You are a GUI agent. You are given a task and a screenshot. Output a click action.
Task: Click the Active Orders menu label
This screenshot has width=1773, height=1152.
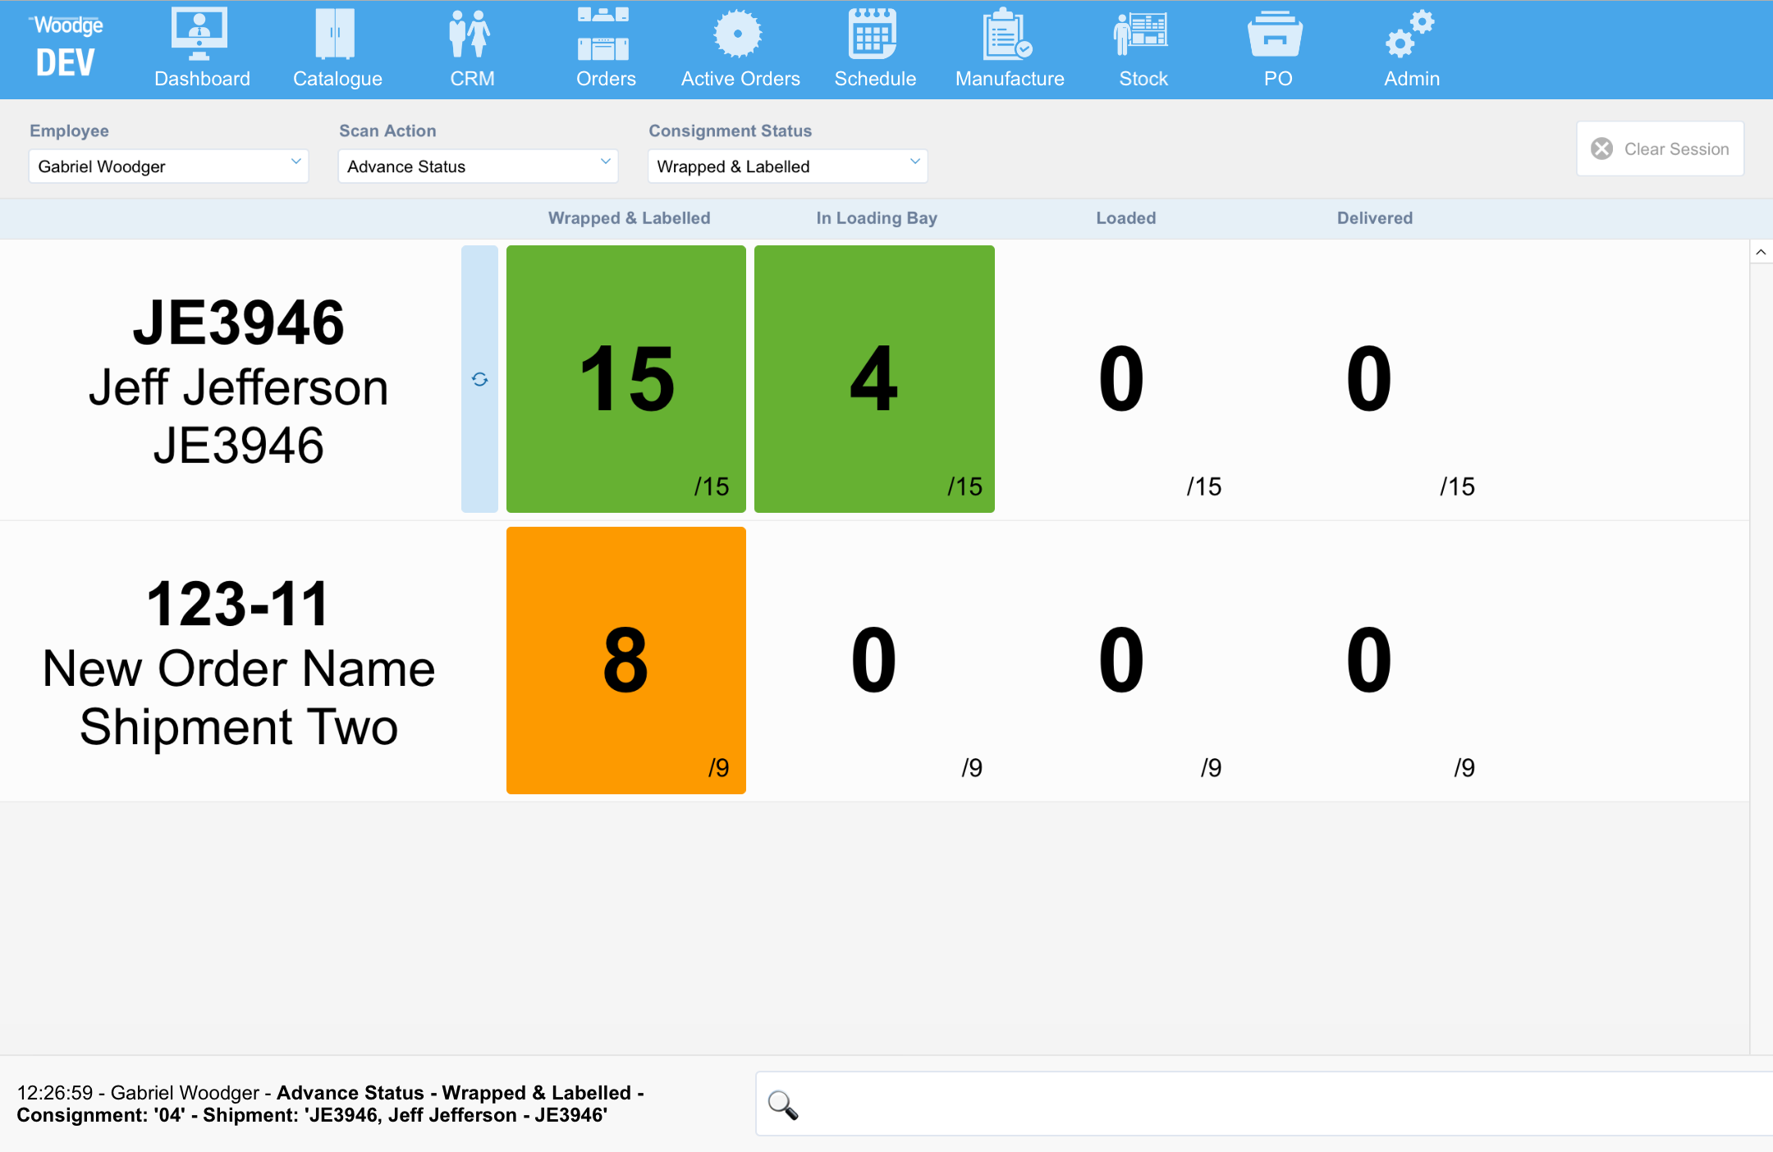[x=740, y=79]
